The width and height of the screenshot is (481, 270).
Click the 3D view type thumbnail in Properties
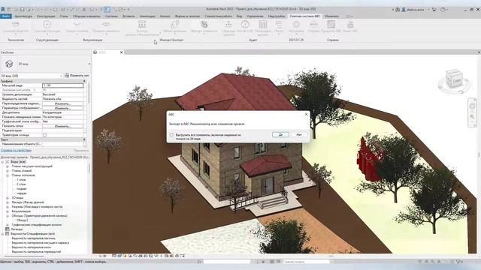pyautogui.click(x=9, y=64)
